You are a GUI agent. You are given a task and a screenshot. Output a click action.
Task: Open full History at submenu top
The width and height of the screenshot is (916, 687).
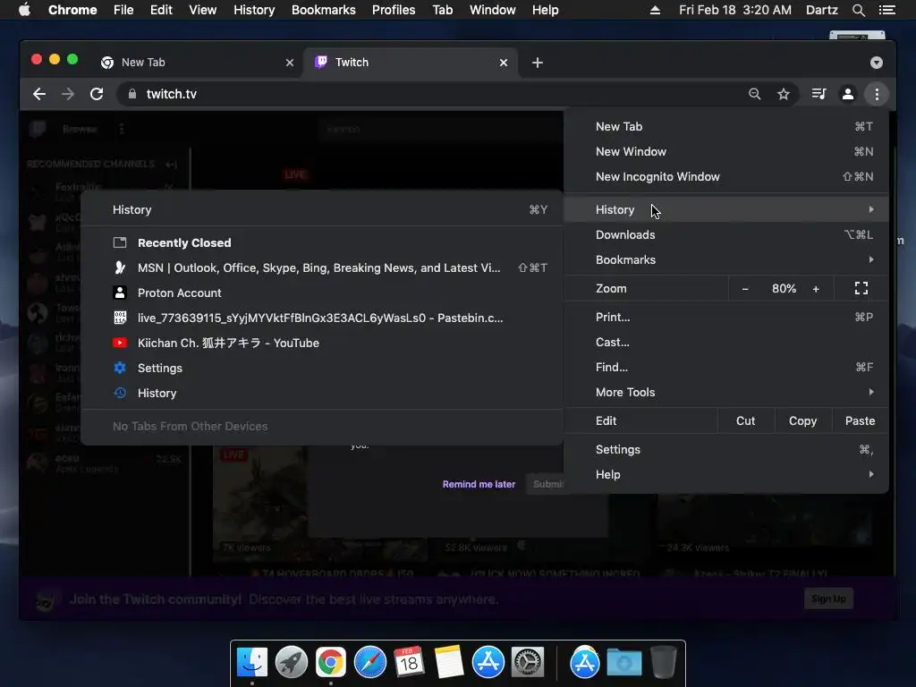pos(322,209)
